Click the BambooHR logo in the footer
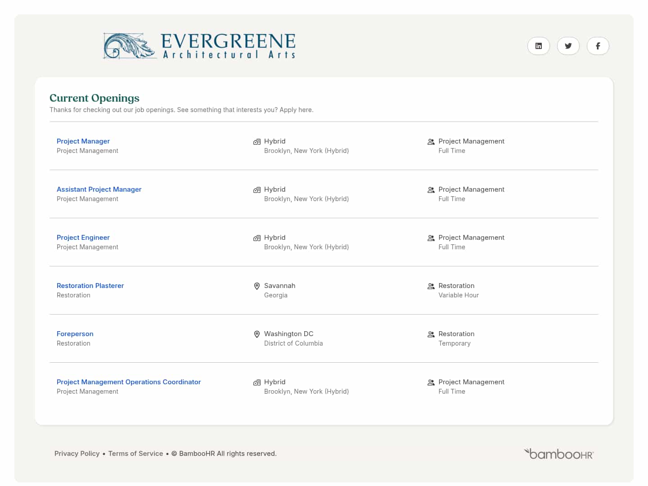Viewport: 648px width, 486px height. coord(558,454)
